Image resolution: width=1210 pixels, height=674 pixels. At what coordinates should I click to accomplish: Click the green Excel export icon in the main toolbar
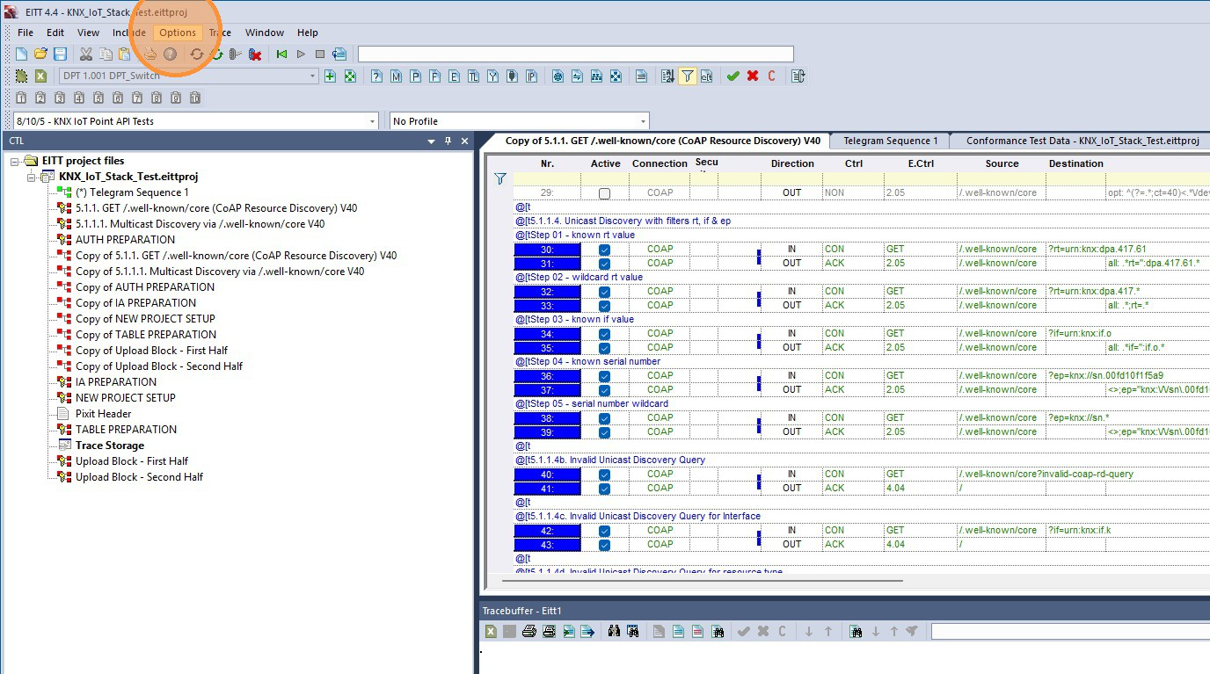tap(40, 76)
